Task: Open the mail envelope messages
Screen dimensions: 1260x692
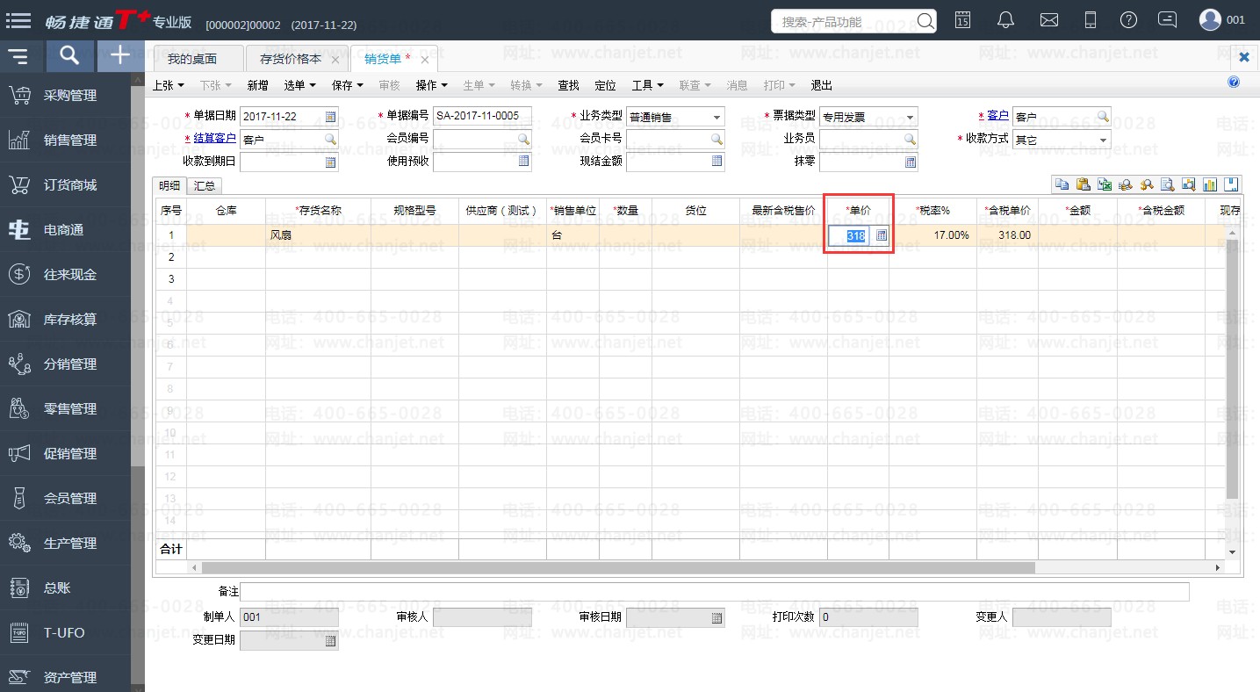Action: tap(1048, 20)
